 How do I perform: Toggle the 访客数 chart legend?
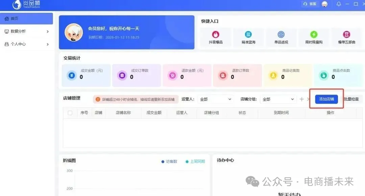click(169, 162)
